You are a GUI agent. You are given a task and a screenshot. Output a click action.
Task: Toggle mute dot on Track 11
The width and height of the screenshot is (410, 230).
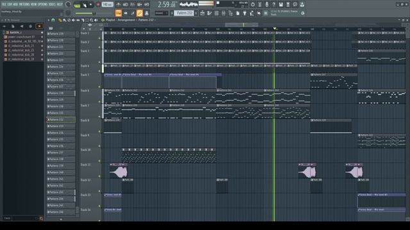(x=99, y=176)
